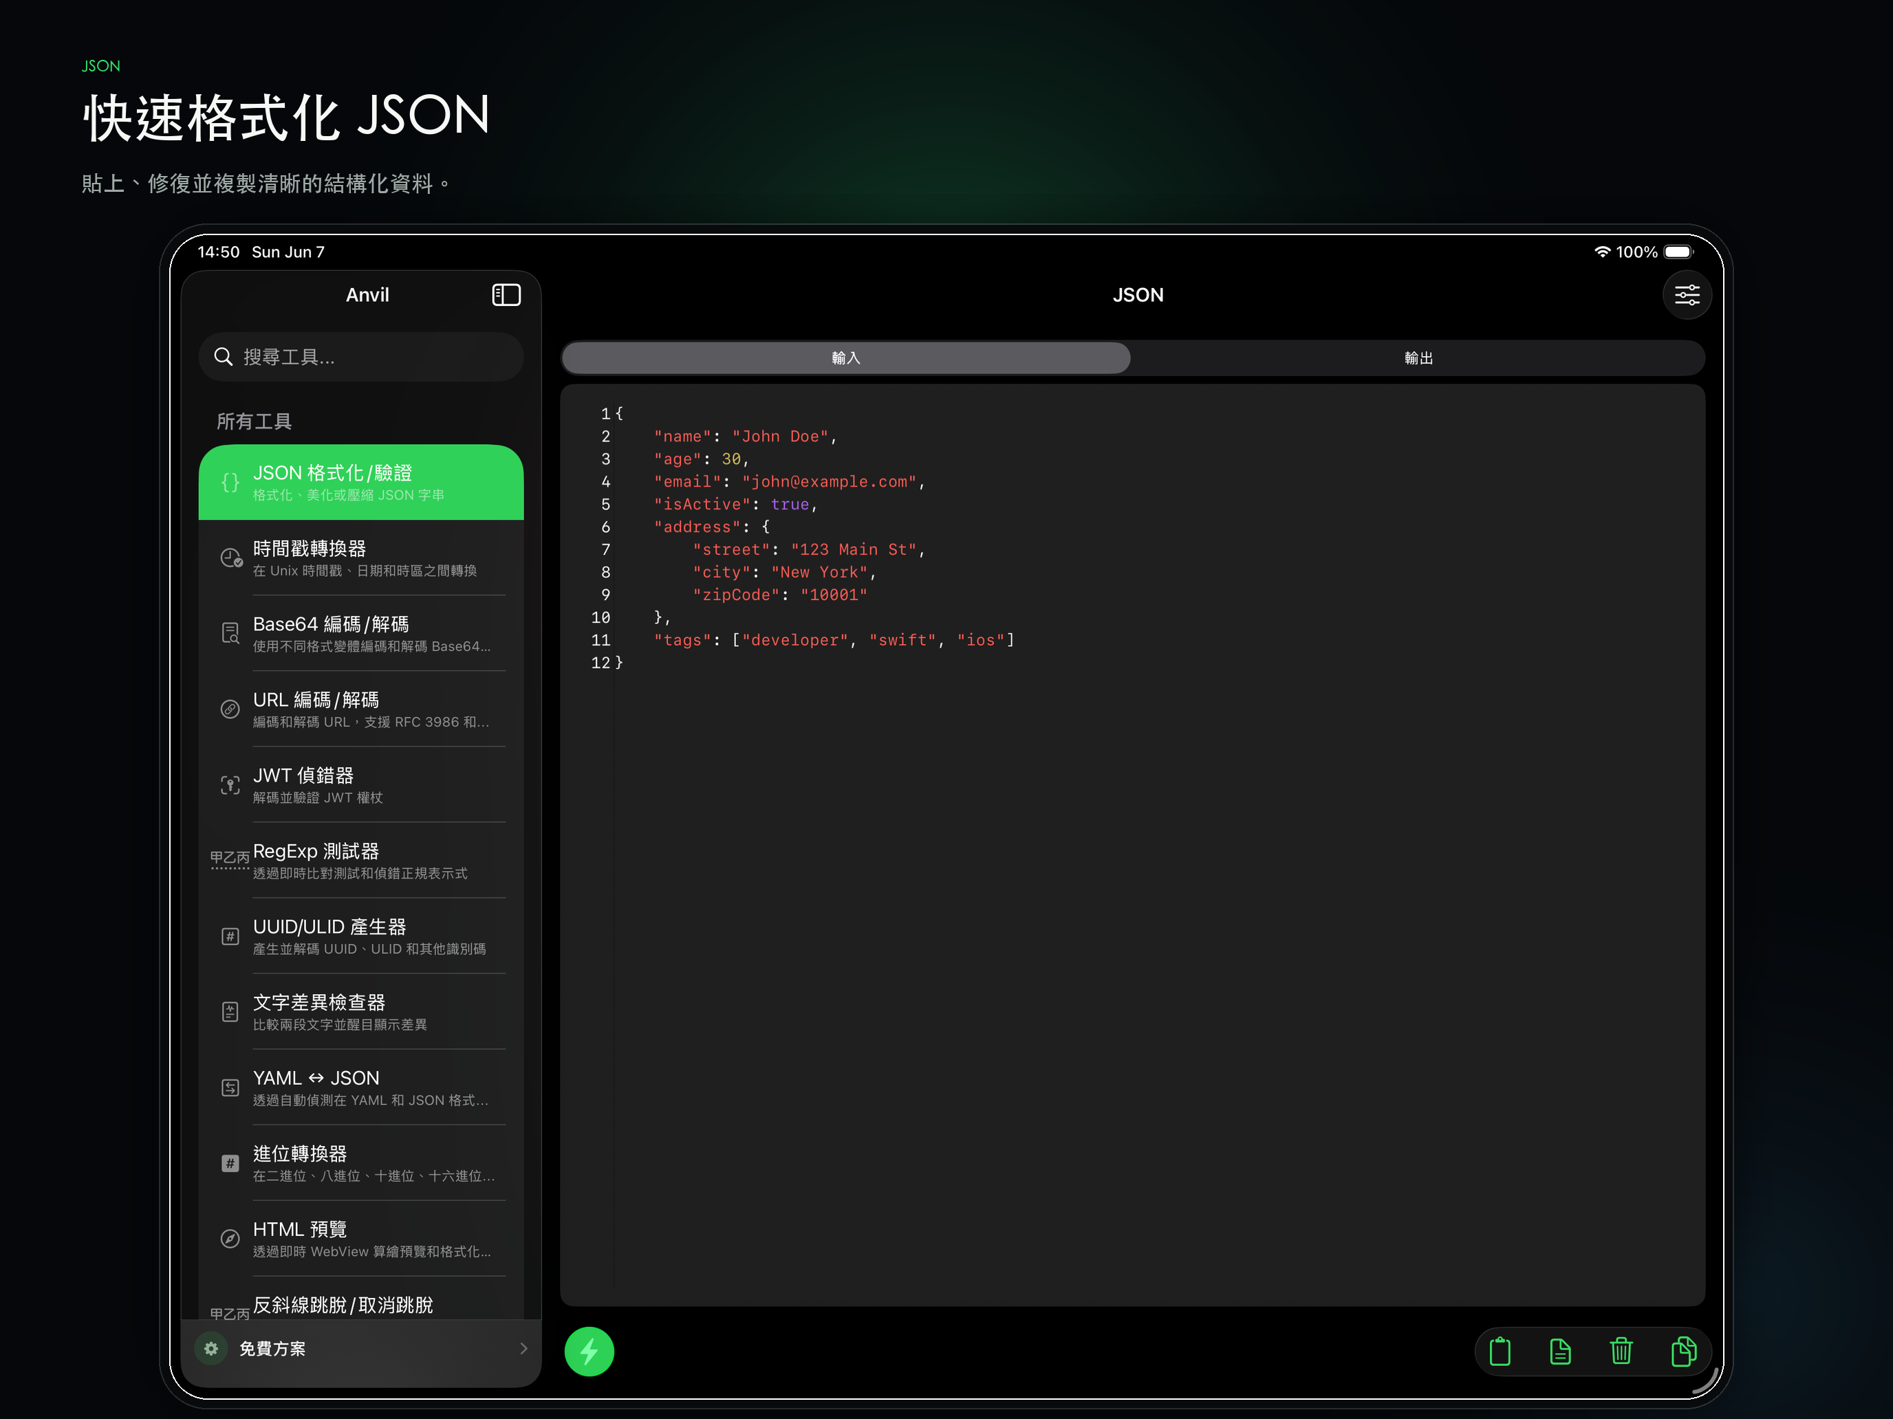Open the JSON settings sliders icon
Viewport: 1893px width, 1419px height.
(x=1686, y=295)
